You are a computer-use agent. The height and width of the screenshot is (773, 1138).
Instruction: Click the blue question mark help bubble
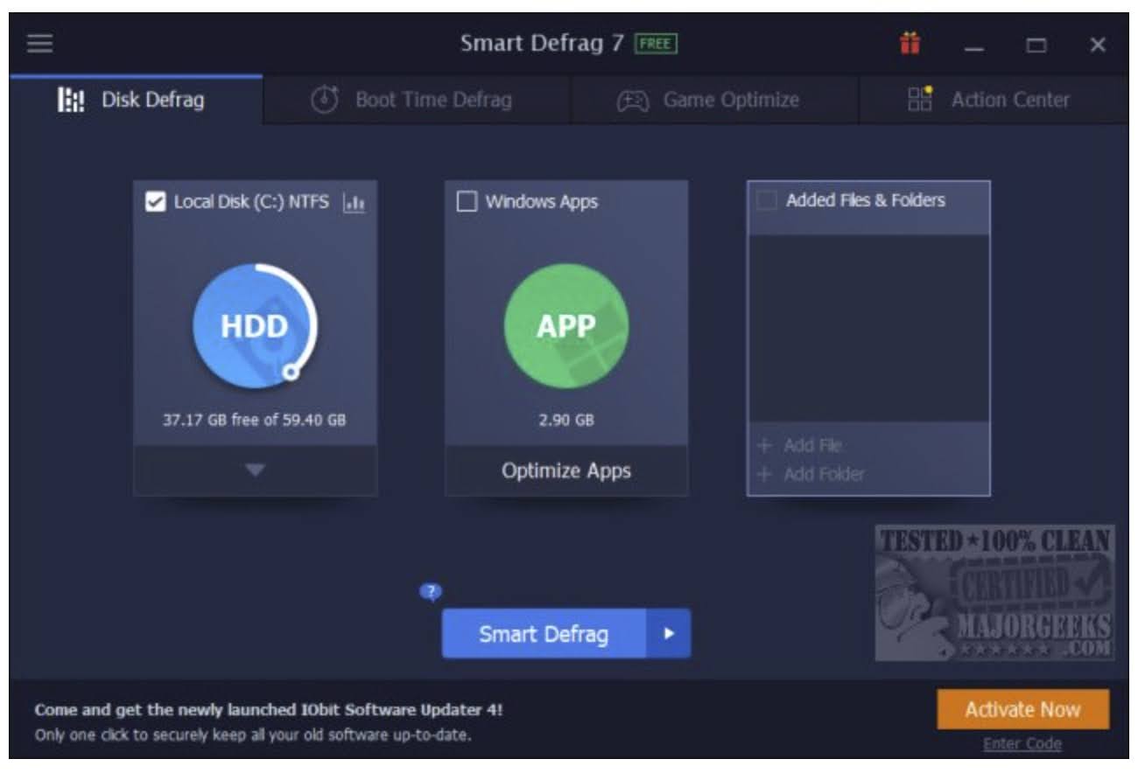click(x=431, y=592)
